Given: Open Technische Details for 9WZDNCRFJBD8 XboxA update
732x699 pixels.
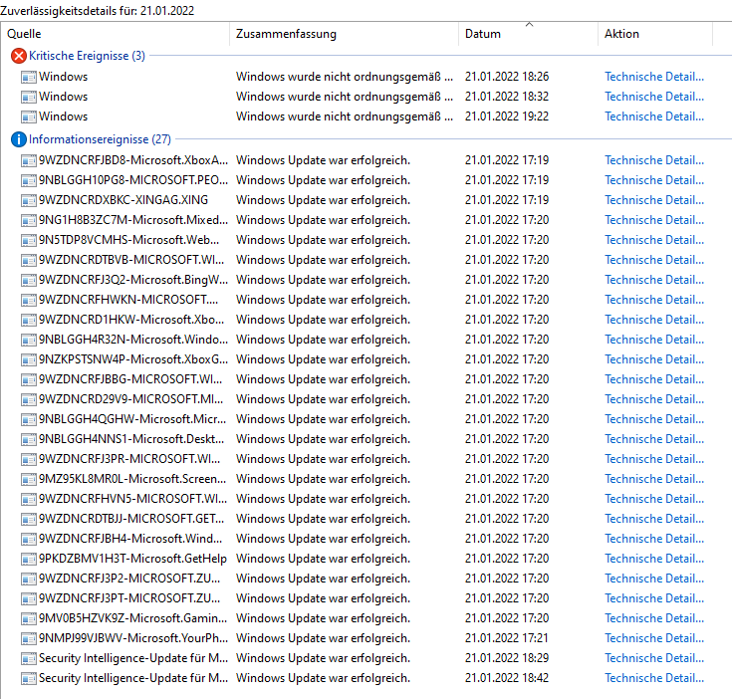Looking at the screenshot, I should point(654,160).
